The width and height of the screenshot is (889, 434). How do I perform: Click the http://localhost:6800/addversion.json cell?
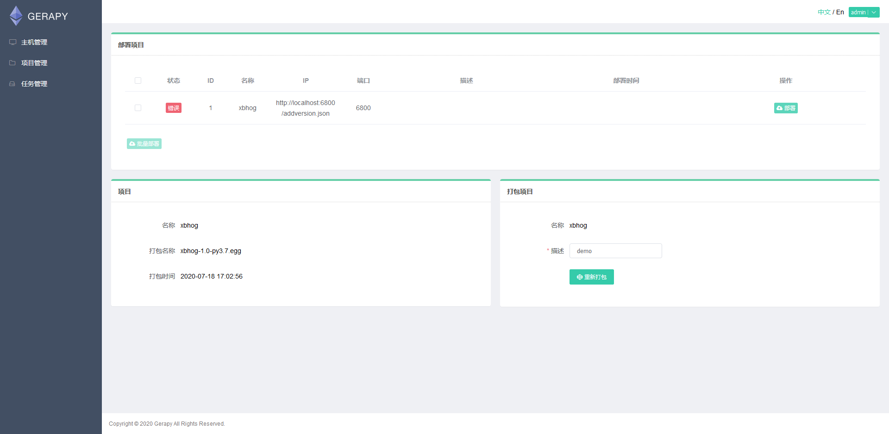point(306,108)
